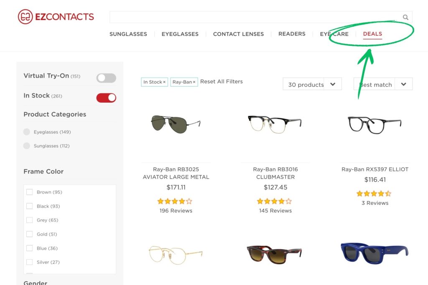Open the Sunglasses menu

[x=128, y=34]
